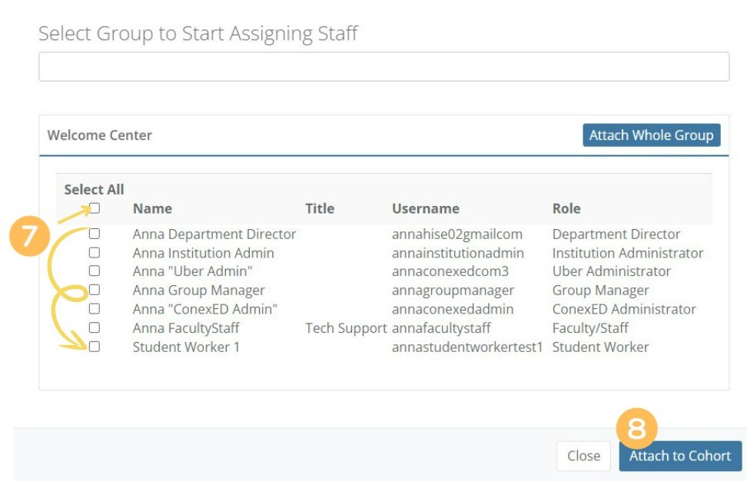Click the Username column header
747x485 pixels.
pyautogui.click(x=425, y=208)
